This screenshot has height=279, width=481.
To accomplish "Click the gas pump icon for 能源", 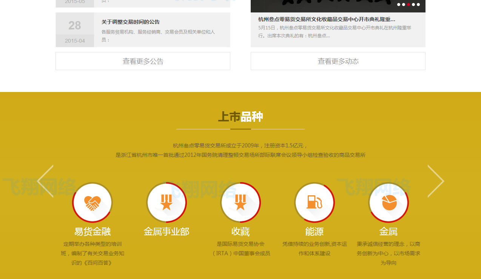I will (x=314, y=203).
